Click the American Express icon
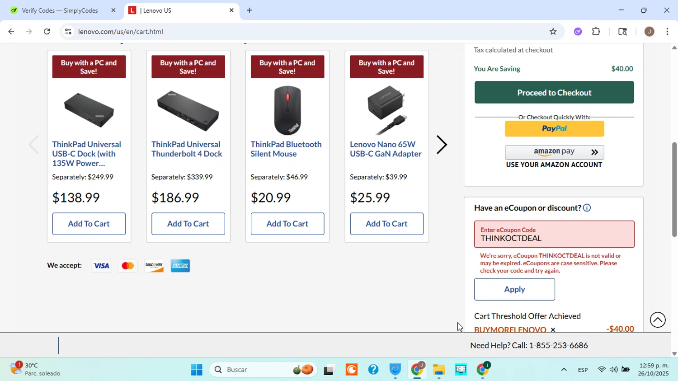The height and width of the screenshot is (381, 678). pos(180,266)
